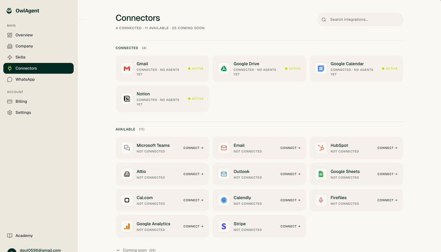Click the Gmail envelope icon
The width and height of the screenshot is (441, 252).
tap(127, 69)
